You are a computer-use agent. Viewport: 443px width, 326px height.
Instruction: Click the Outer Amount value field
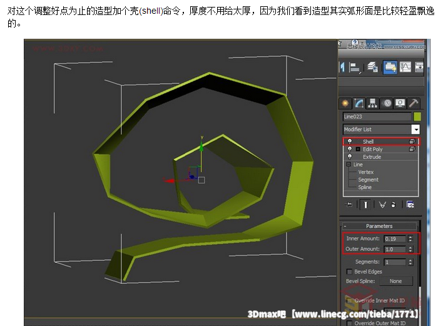click(395, 249)
